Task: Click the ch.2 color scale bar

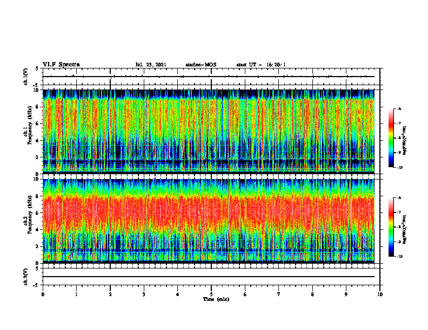Action: click(x=391, y=227)
